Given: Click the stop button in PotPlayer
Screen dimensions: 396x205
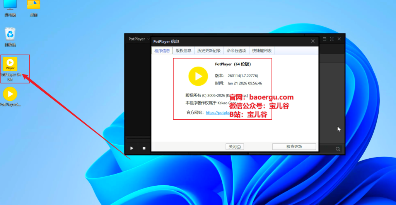Looking at the screenshot, I should (144, 148).
